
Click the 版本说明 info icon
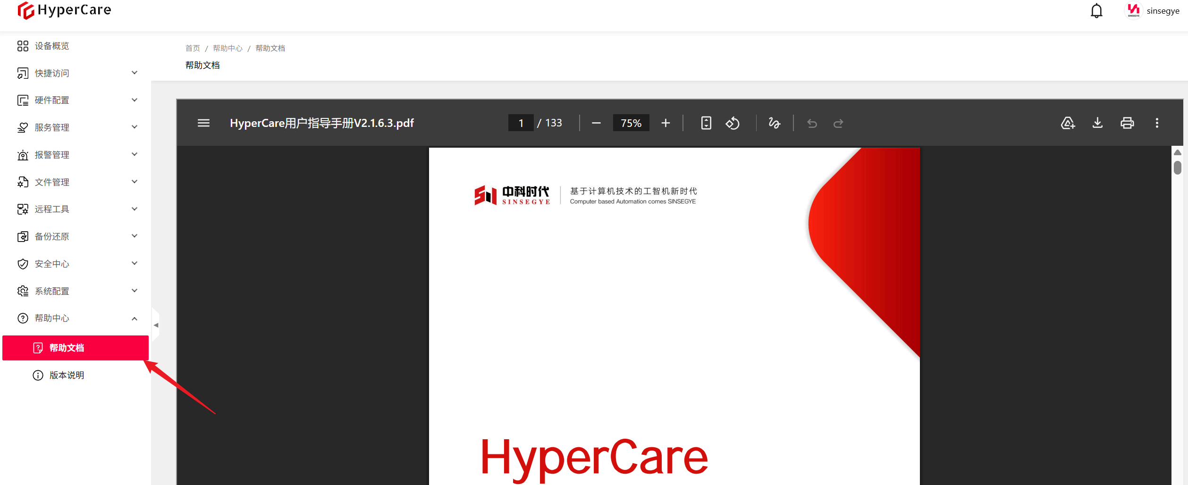(x=38, y=375)
